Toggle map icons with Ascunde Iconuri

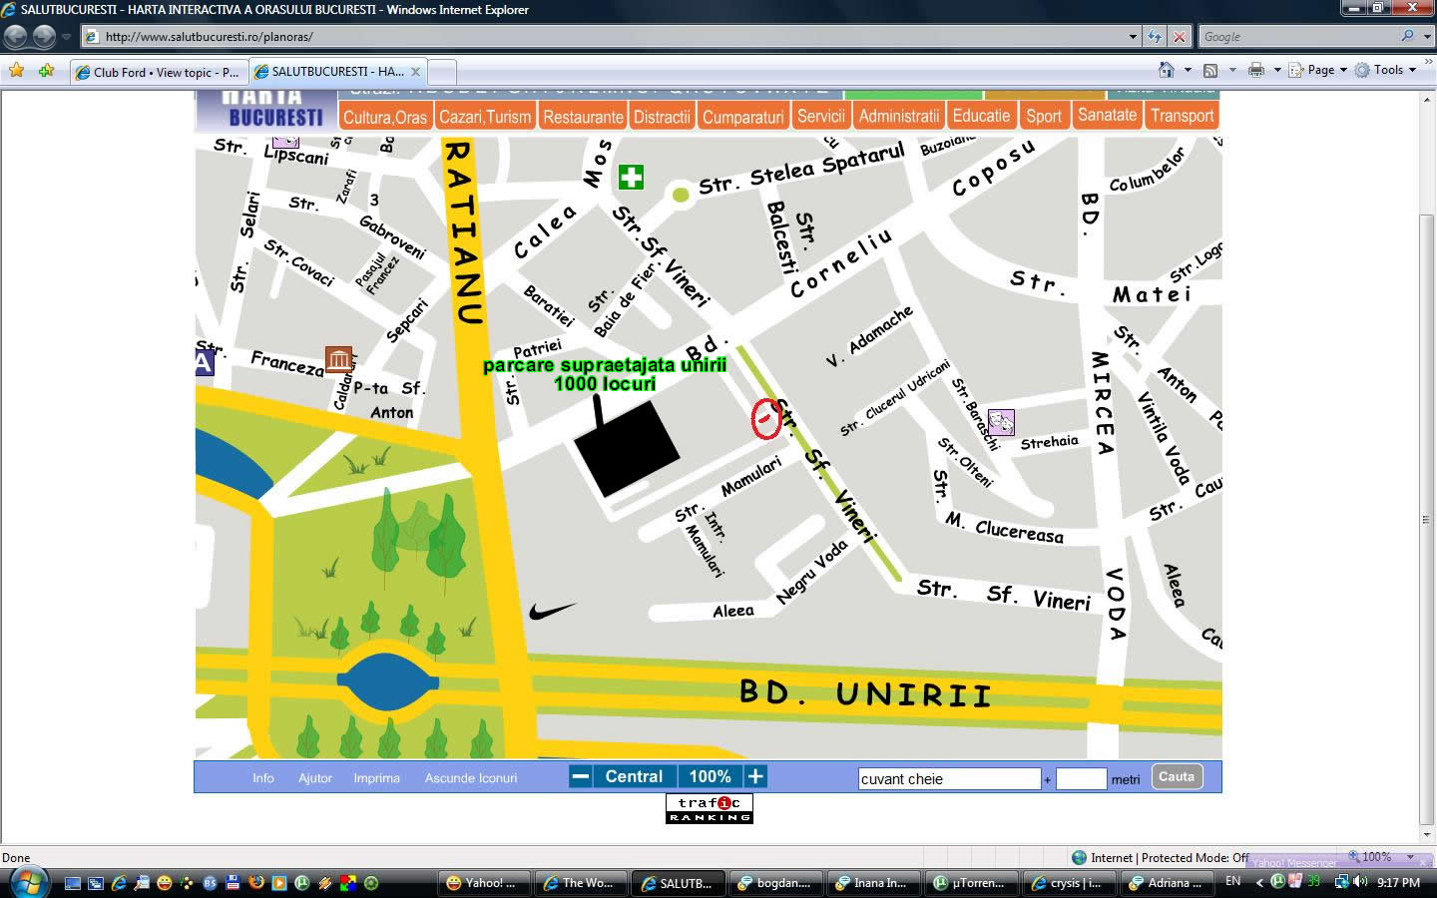click(471, 778)
